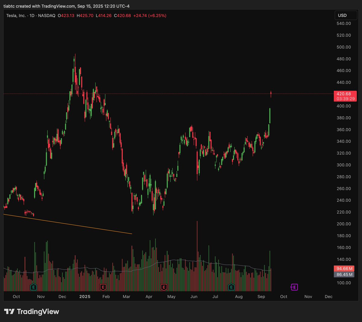Click the 220.00 price axis label
The image size is (362, 322).
point(344,212)
